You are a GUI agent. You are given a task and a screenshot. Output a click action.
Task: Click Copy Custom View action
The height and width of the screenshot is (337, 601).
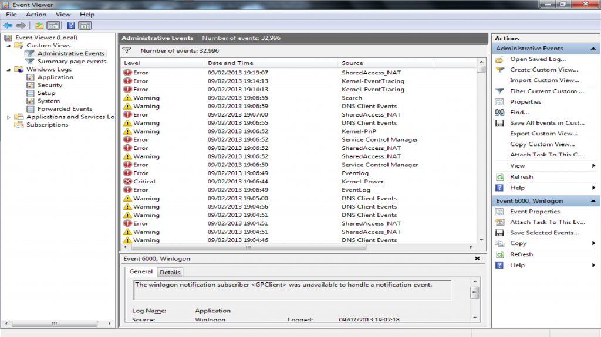[542, 144]
